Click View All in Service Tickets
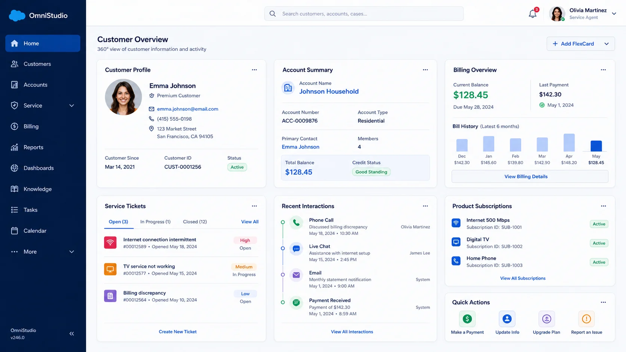The width and height of the screenshot is (626, 352). 250,222
